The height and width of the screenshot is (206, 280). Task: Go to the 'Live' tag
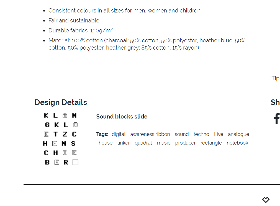(219, 134)
